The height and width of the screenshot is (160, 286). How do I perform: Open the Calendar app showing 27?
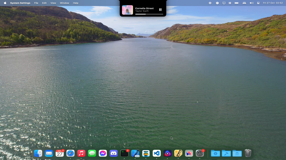tap(59, 153)
